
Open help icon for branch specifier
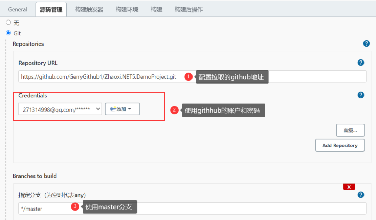click(361, 195)
